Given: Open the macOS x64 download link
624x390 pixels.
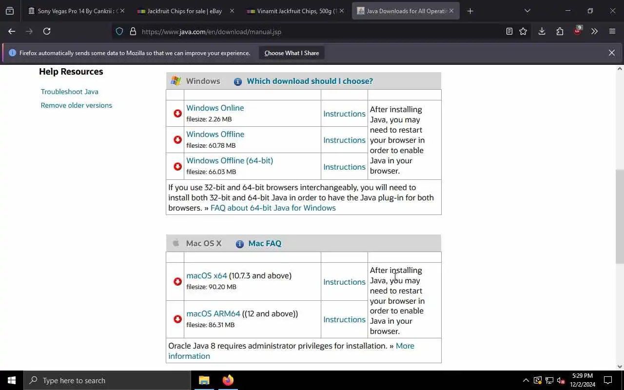Looking at the screenshot, I should pyautogui.click(x=207, y=276).
